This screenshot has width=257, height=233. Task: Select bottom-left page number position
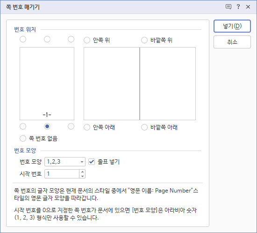[23, 126]
